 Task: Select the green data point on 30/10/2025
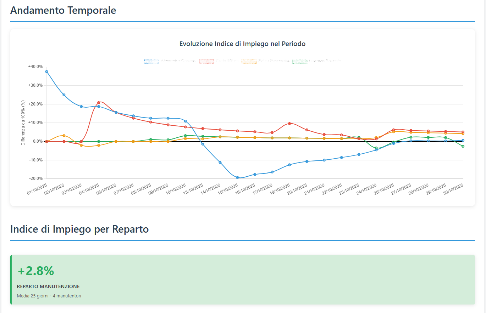pyautogui.click(x=463, y=146)
